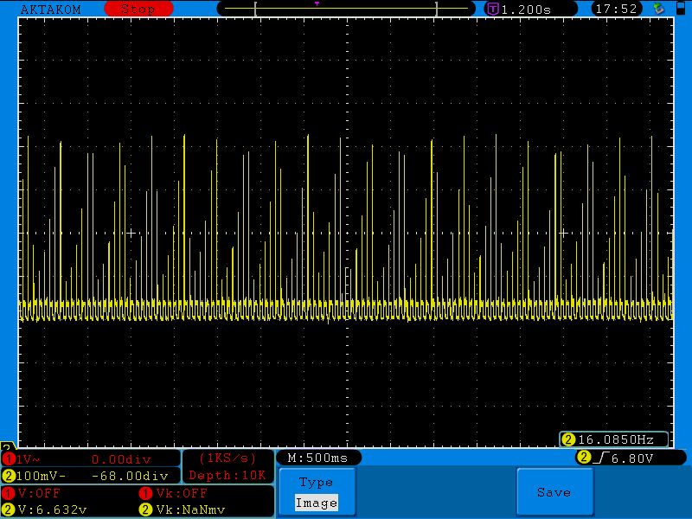Viewport: 692px width, 519px height.
Task: Click the V:OFF channel 1 measurement
Action: [x=39, y=493]
